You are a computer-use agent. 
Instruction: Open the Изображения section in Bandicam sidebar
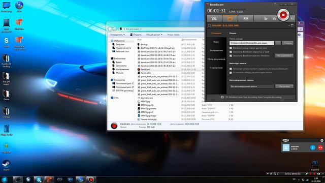coord(216,51)
